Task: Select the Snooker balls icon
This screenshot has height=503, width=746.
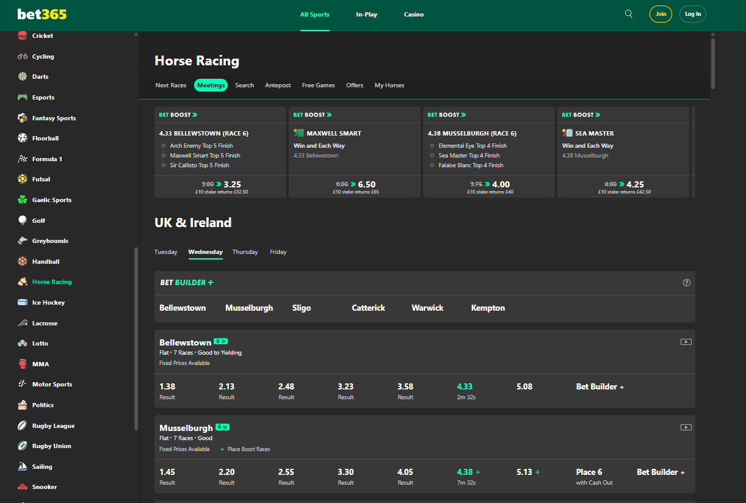Action: point(23,487)
